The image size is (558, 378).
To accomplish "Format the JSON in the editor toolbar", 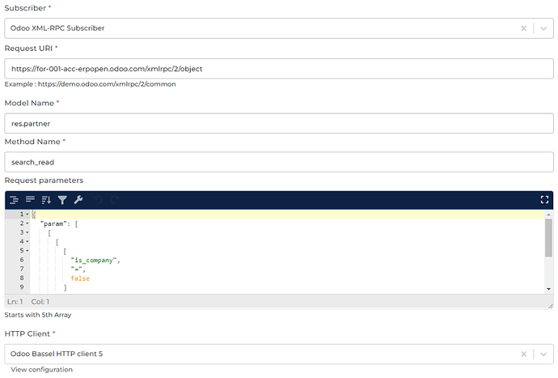I will pyautogui.click(x=14, y=200).
